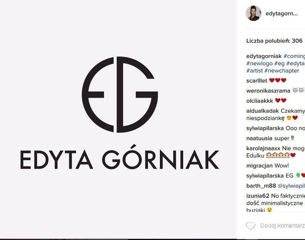Screen dimensions: 305x240
Task: View Liczba polubień 306 likes list
Action: [x=274, y=41]
